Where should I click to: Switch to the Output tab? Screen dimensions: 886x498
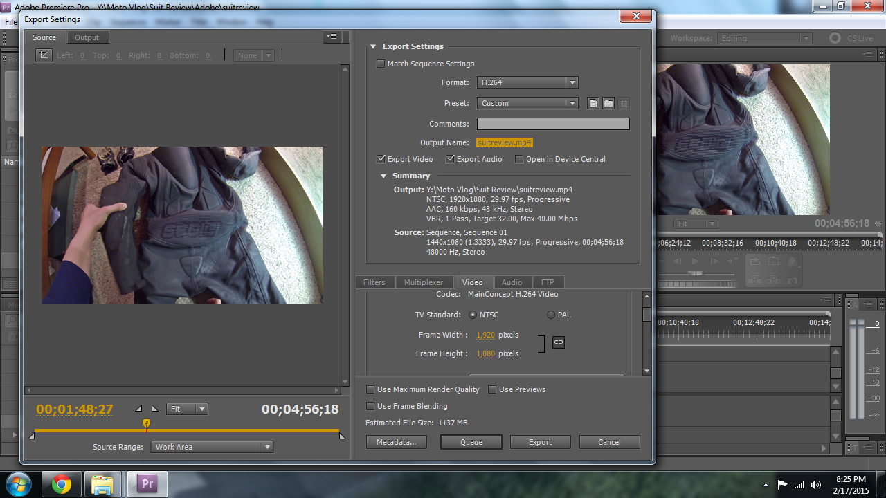87,37
